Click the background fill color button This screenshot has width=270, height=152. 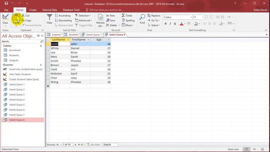click(x=196, y=24)
